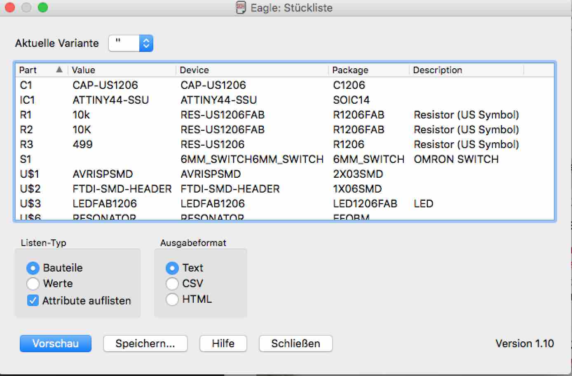Click the Vorschau button
Screen dimensions: 572x376
56,344
